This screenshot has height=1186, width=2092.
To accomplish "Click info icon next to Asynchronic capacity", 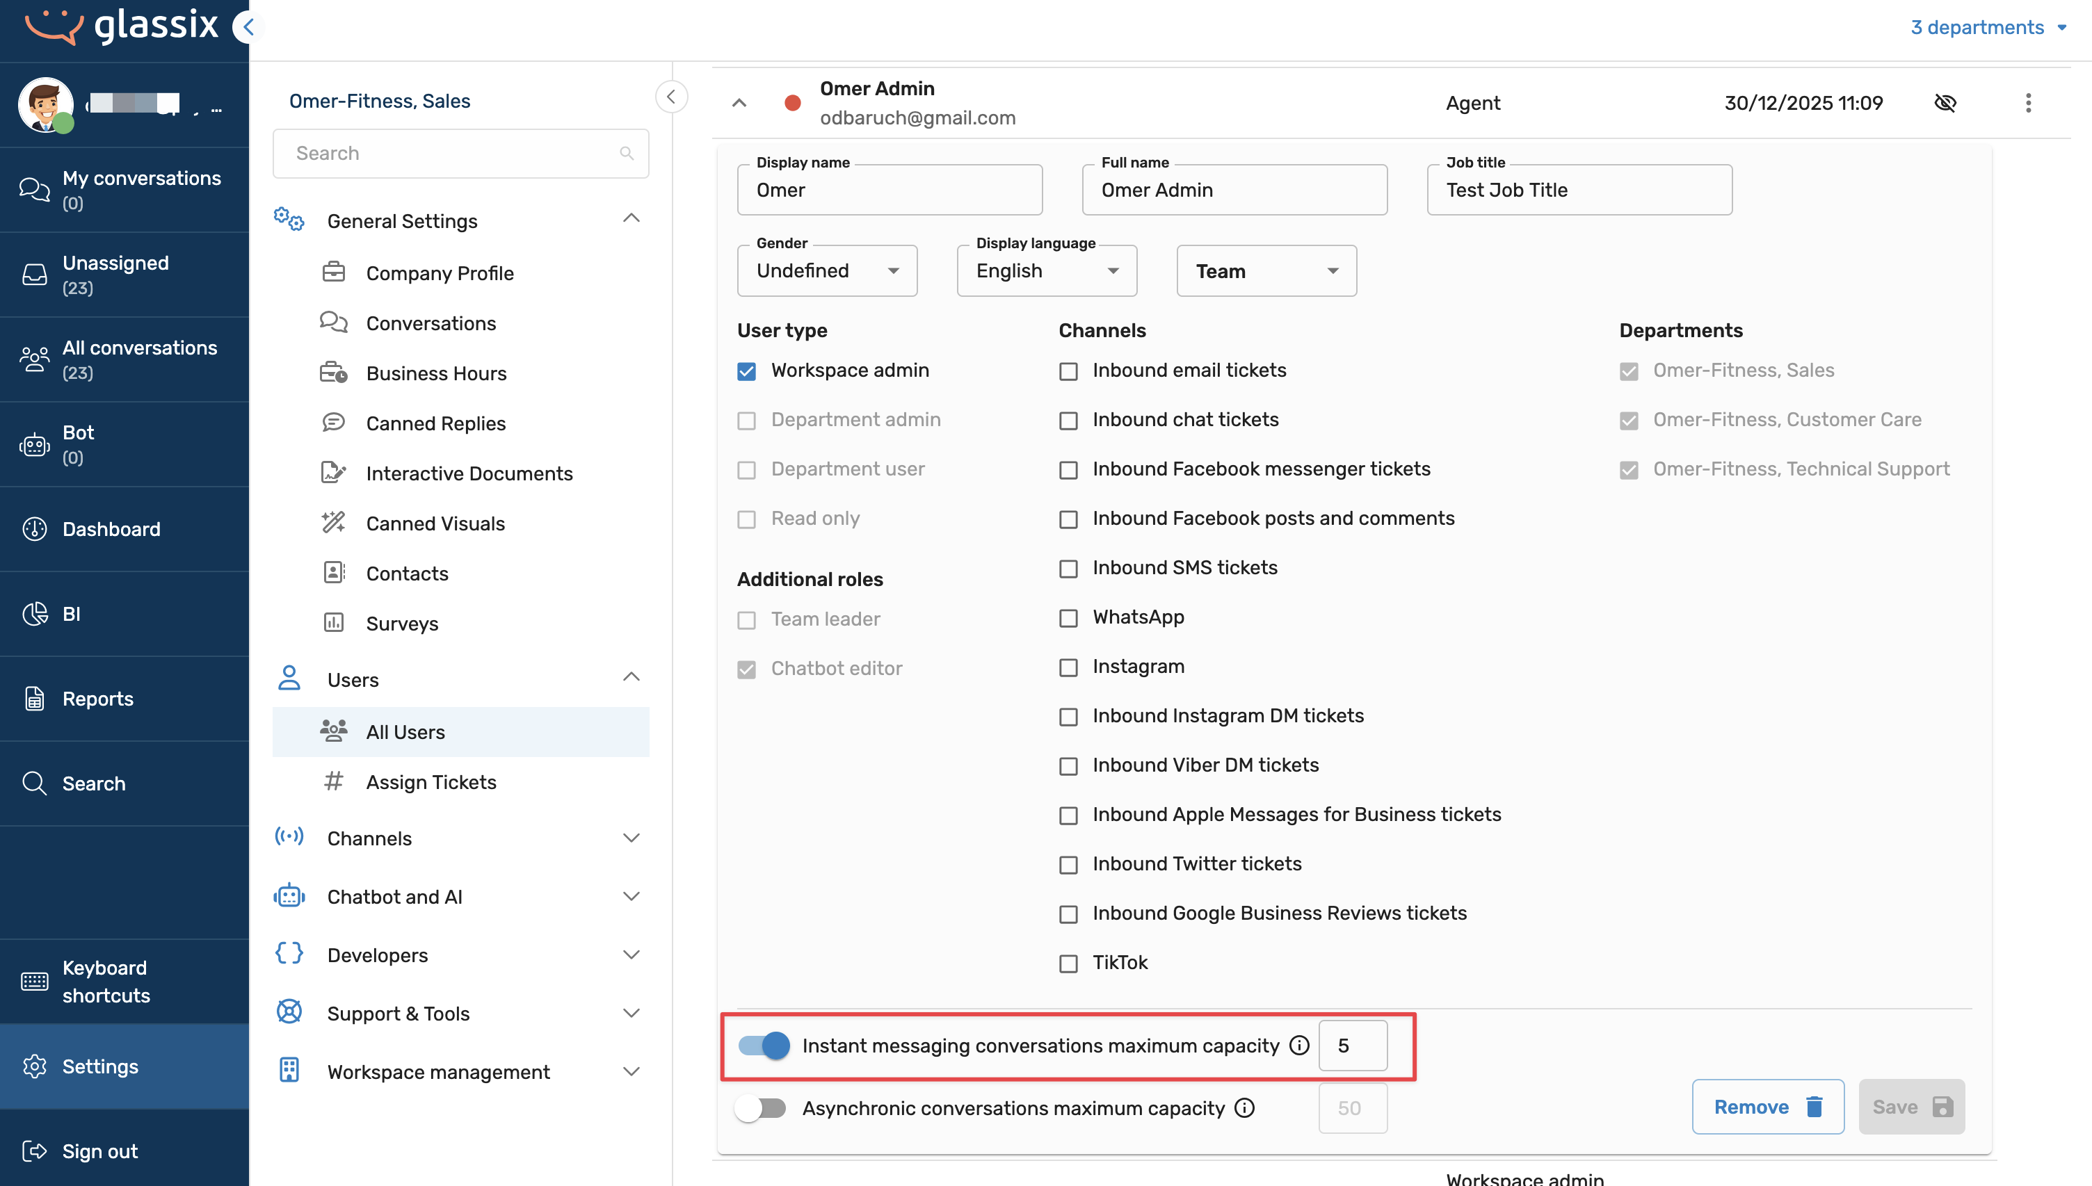I will click(1244, 1108).
